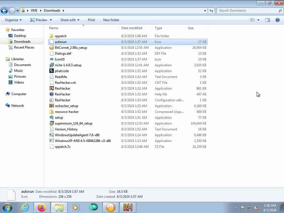Image resolution: width=284 pixels, height=213 pixels.
Task: Open the Pictures library
Action: [20, 77]
